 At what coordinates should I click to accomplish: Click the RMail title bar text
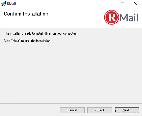click(x=11, y=4)
